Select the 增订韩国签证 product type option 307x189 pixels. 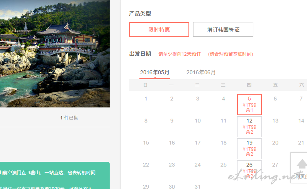pos(223,29)
